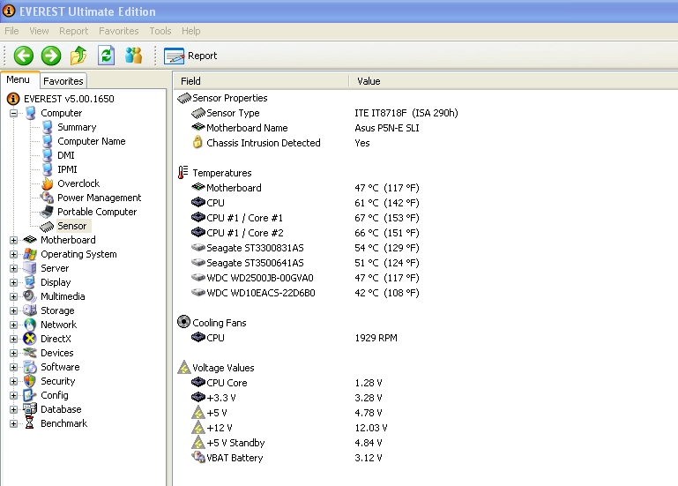This screenshot has height=486, width=678.
Task: Click the Server icon in tree
Action: [x=30, y=268]
